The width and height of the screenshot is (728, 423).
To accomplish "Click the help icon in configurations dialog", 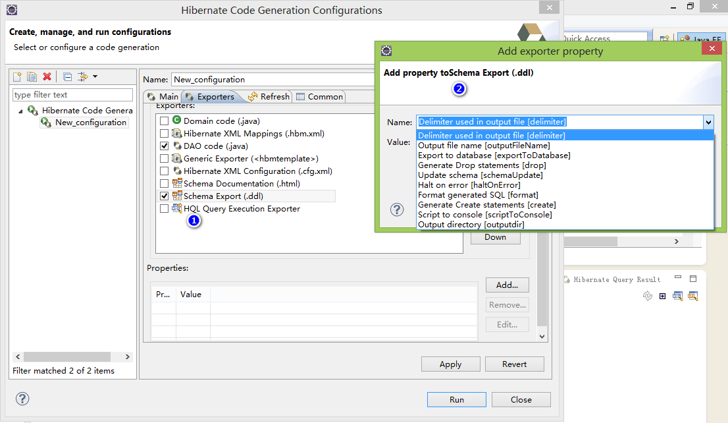I will tap(22, 399).
